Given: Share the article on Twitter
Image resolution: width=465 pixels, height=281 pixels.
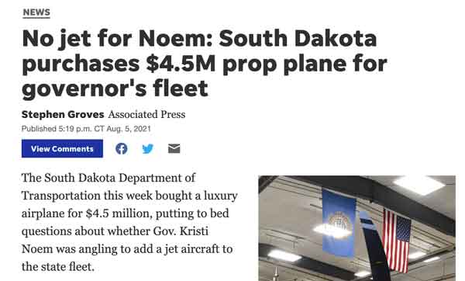Looking at the screenshot, I should (x=148, y=148).
